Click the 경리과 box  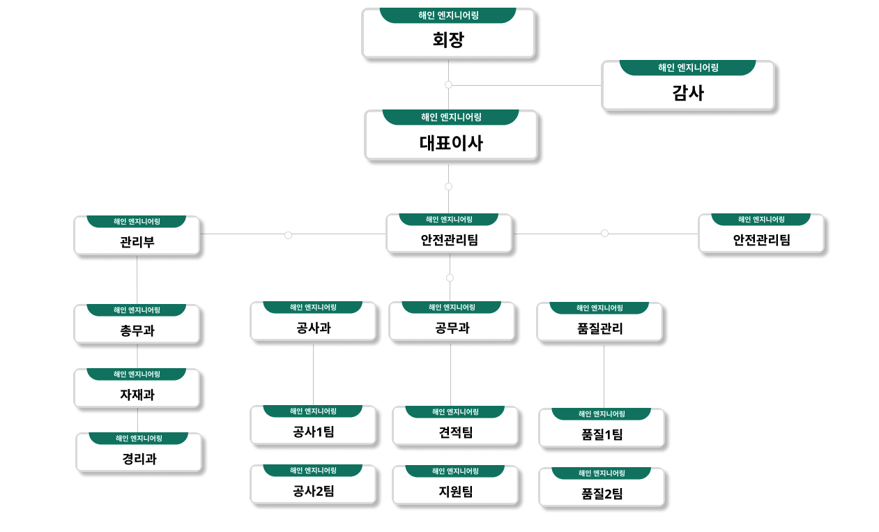coord(139,453)
